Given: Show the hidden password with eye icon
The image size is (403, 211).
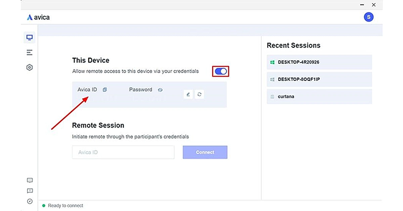Looking at the screenshot, I should coord(160,90).
